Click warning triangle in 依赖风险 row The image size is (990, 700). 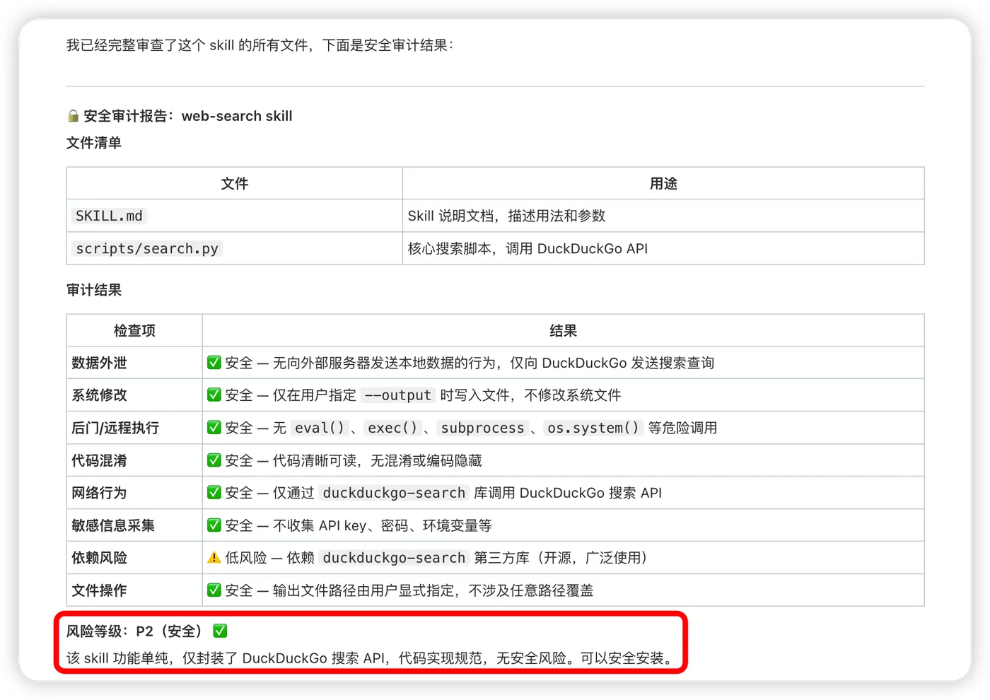tap(214, 558)
